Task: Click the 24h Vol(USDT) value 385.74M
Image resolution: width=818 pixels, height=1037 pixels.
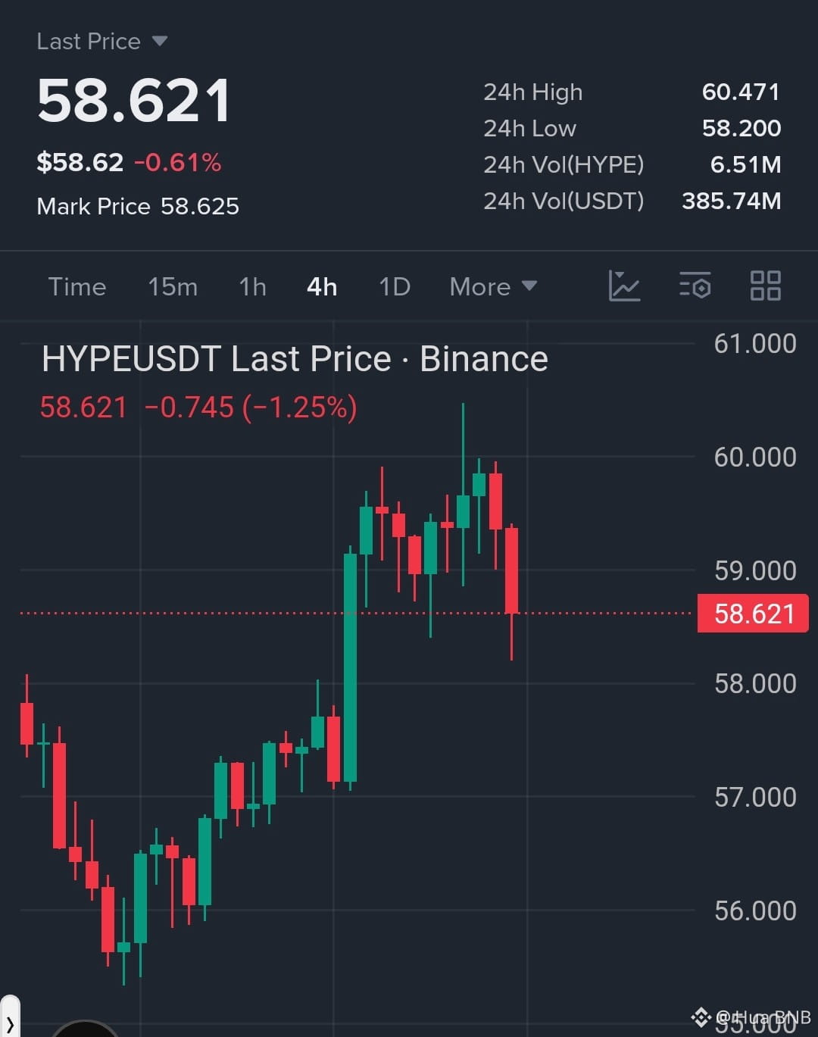Action: tap(732, 201)
